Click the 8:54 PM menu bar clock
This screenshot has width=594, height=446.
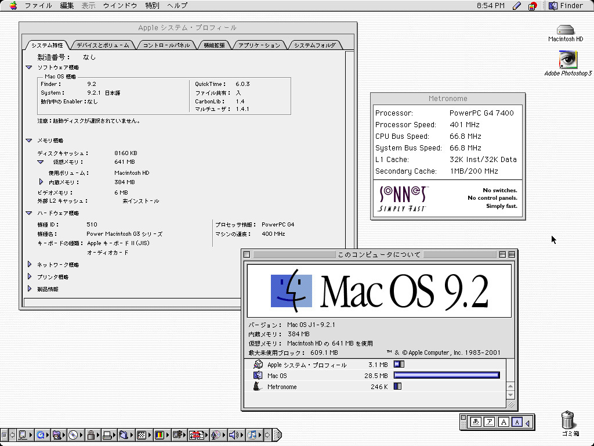(x=491, y=6)
